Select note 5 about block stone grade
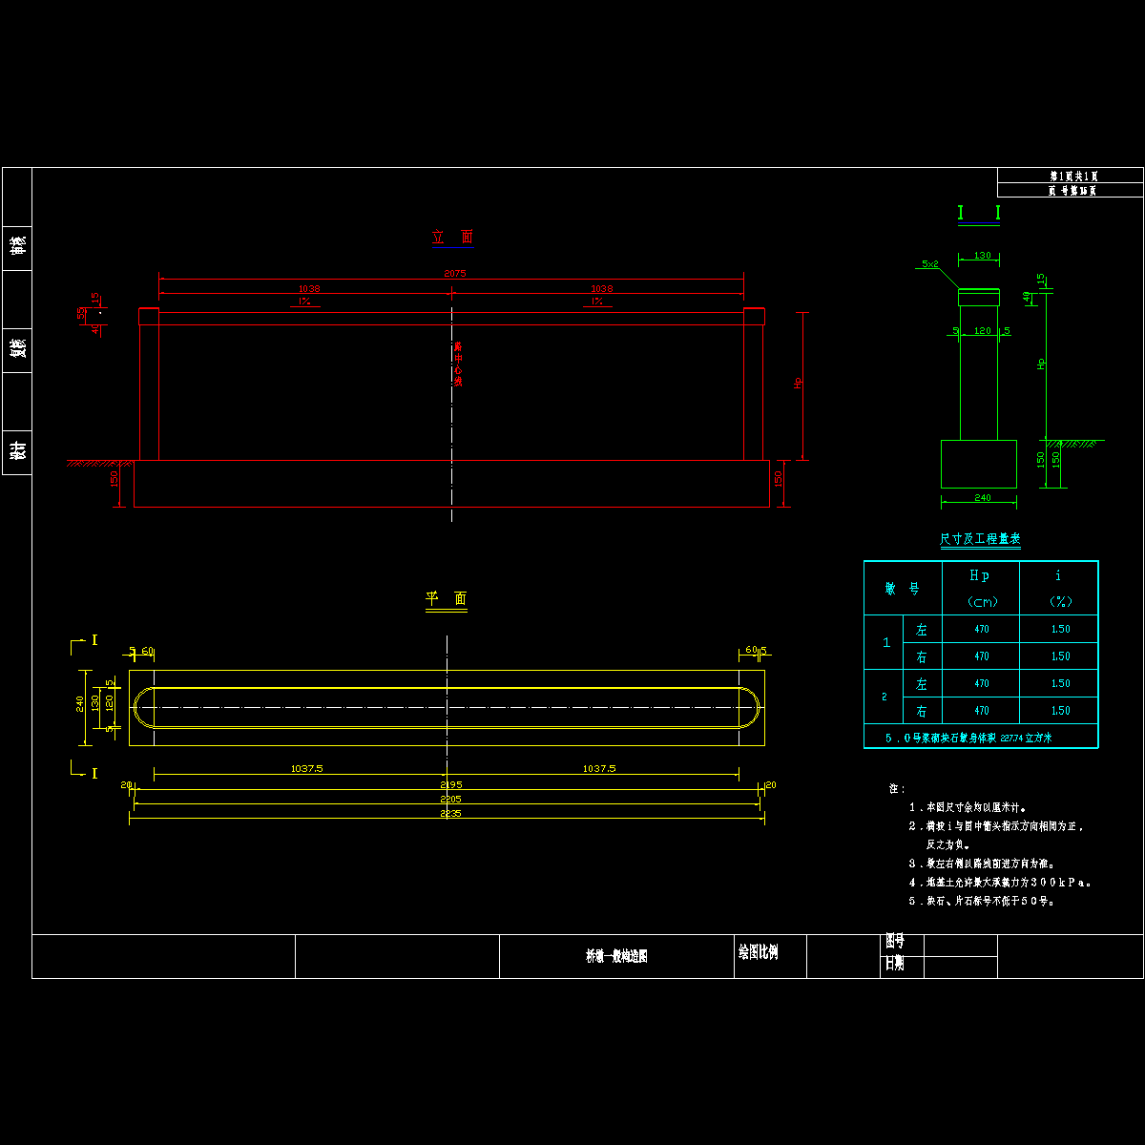Viewport: 1145px width, 1145px height. click(982, 901)
